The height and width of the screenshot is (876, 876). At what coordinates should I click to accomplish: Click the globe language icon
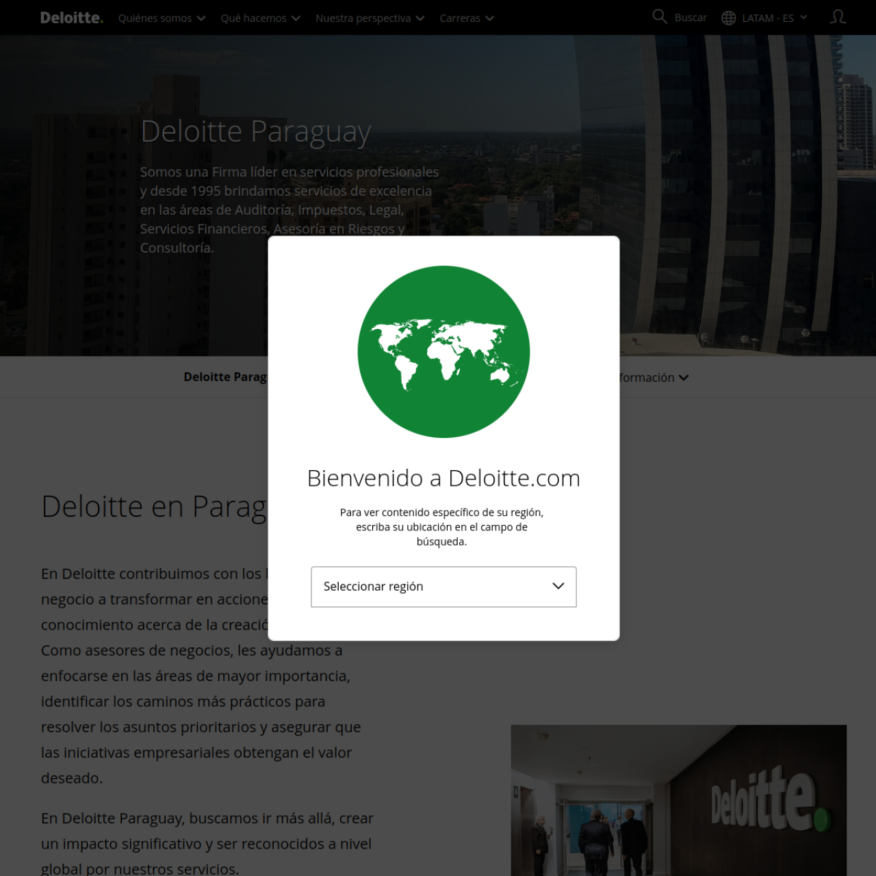pyautogui.click(x=729, y=18)
